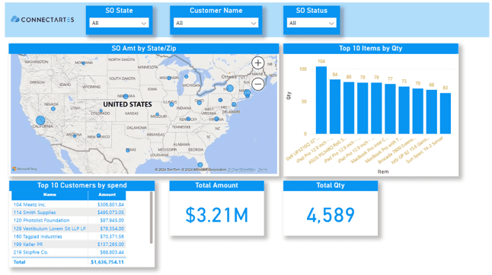The width and height of the screenshot is (492, 275).
Task: Open the Customer Name dropdown
Action: point(216,23)
